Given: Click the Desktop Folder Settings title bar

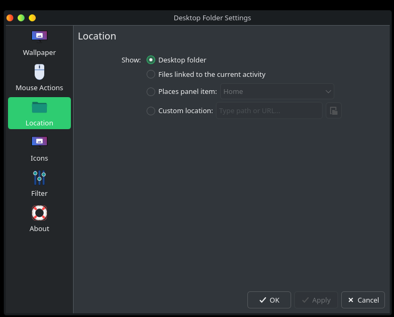Looking at the screenshot, I should click(x=212, y=18).
